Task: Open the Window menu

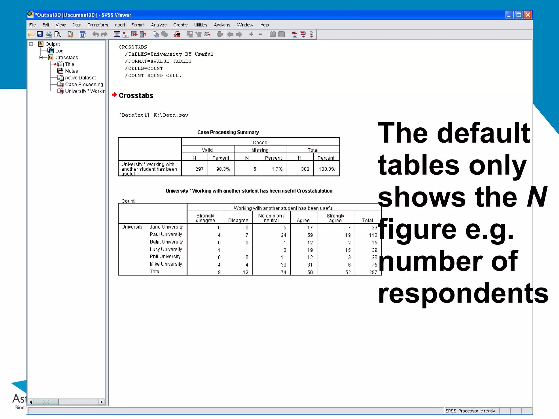Action: point(245,25)
